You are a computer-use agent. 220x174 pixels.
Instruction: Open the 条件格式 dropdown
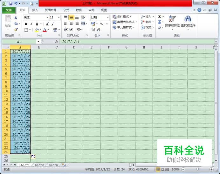point(122,17)
